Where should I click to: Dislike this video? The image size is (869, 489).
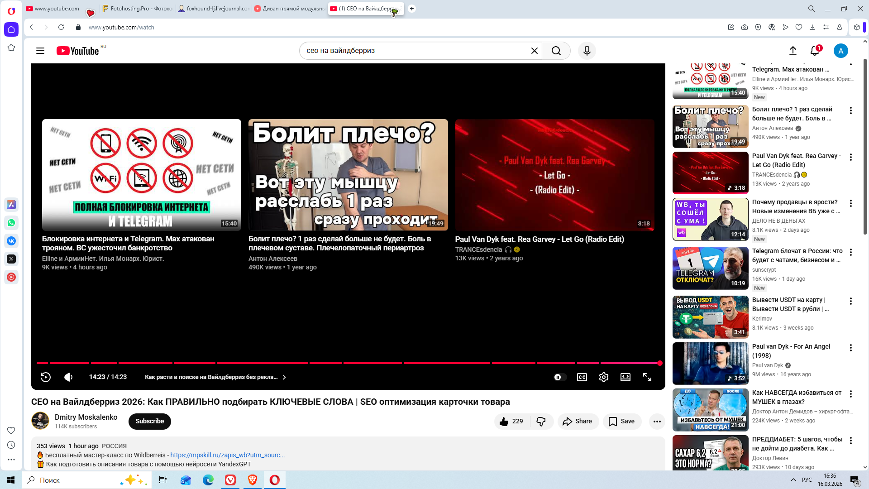541,422
